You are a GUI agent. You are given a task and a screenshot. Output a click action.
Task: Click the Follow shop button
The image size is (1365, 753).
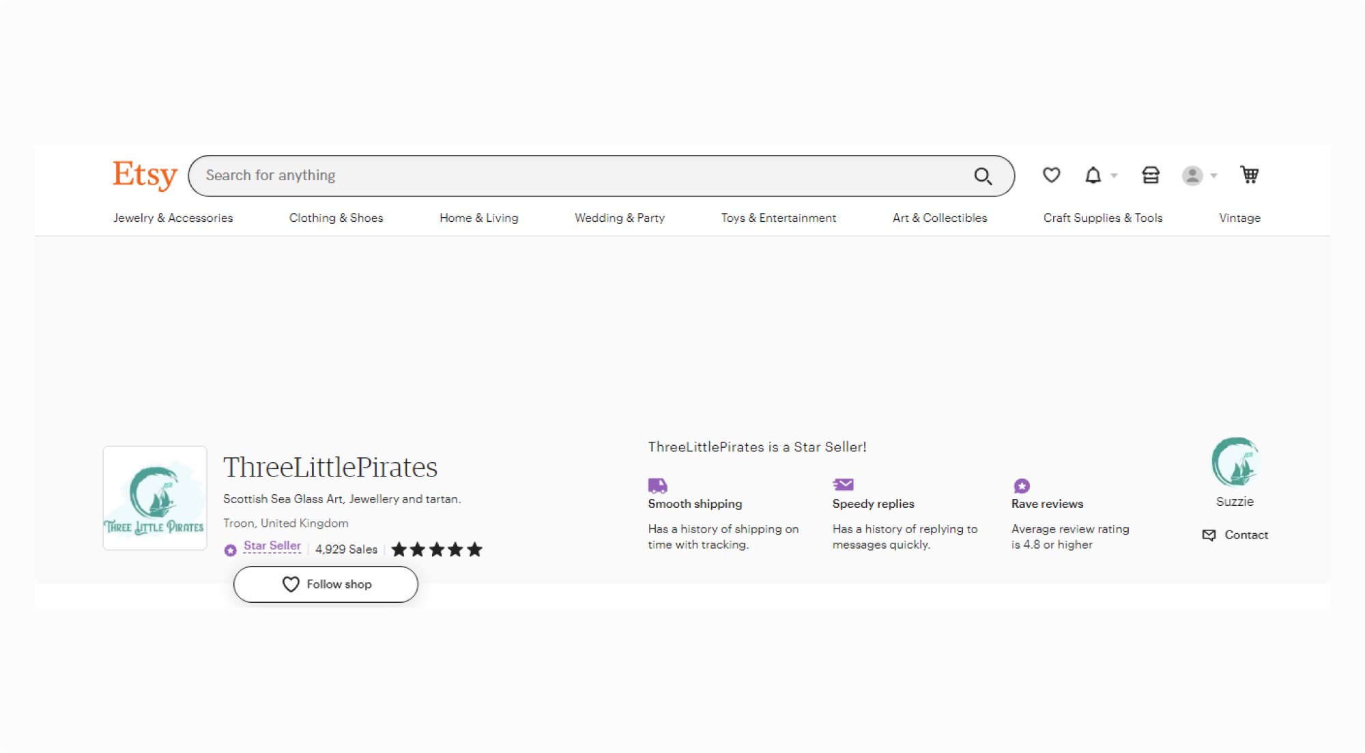326,584
